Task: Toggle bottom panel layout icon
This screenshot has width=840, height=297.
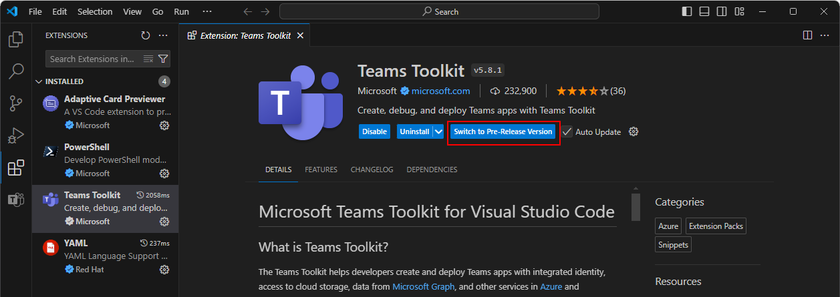Action: pyautogui.click(x=704, y=11)
